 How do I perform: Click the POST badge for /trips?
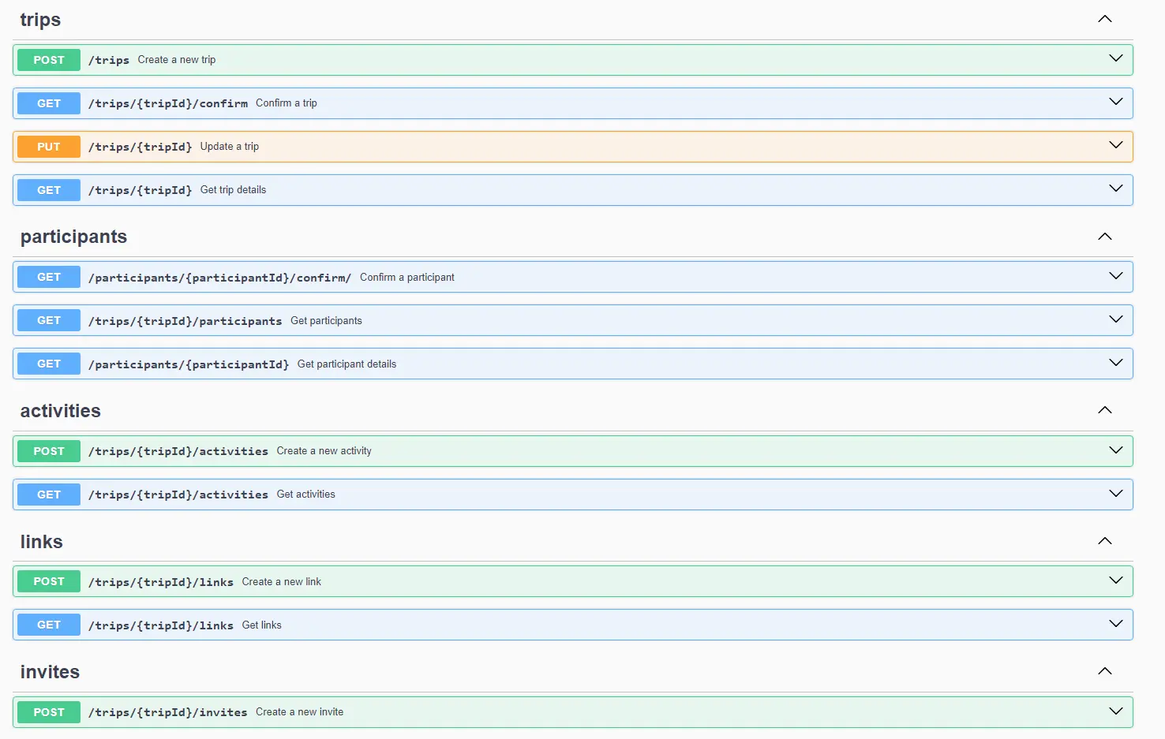coord(49,60)
